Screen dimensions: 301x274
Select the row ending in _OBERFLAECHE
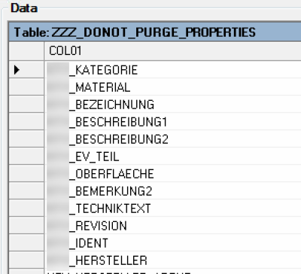pos(173,173)
